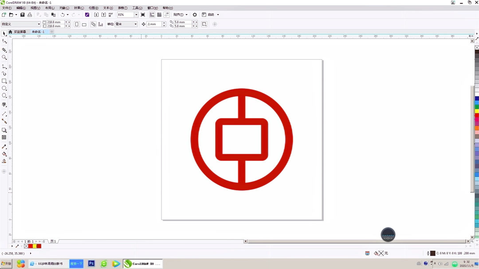The height and width of the screenshot is (269, 479).
Task: Select the Shape tool
Action: 4,40
